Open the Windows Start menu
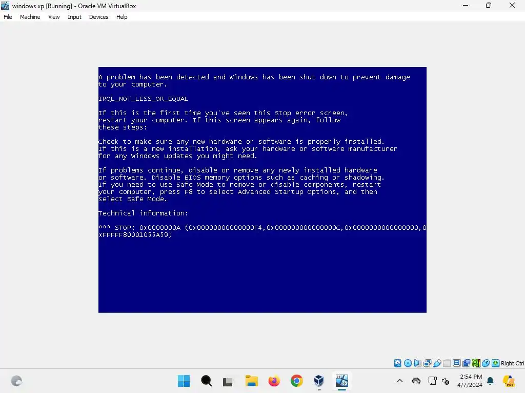 184,381
